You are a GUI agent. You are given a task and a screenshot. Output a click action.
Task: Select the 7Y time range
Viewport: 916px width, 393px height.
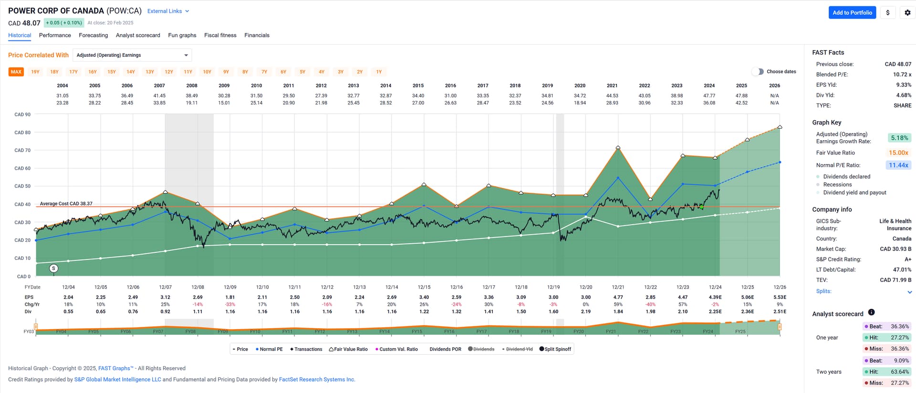point(264,72)
